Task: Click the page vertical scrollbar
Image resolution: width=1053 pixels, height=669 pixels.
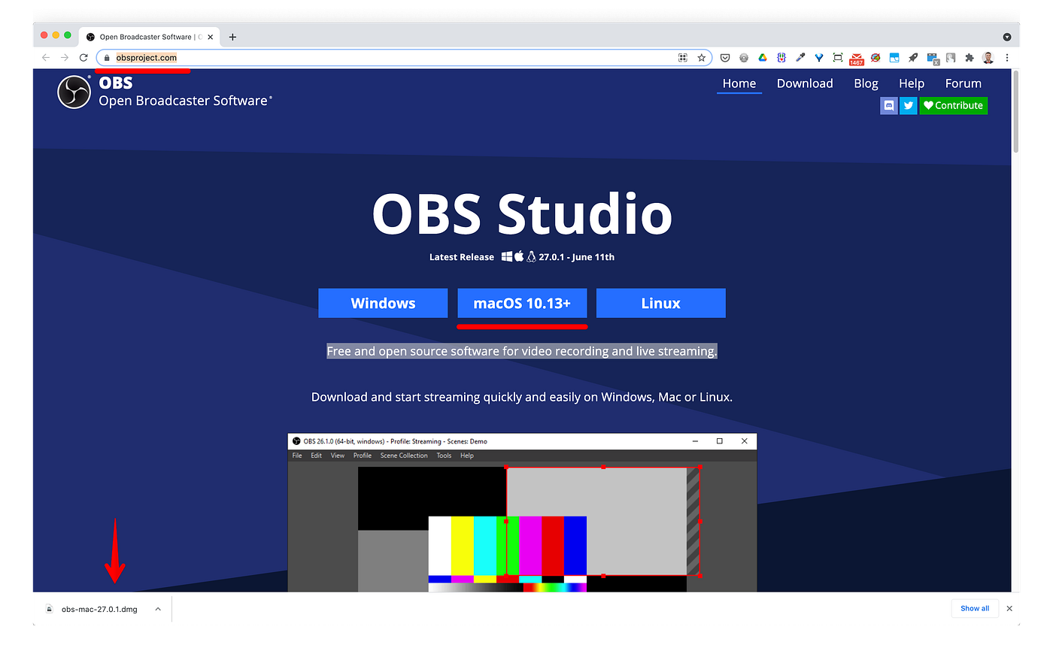Action: (x=1015, y=113)
